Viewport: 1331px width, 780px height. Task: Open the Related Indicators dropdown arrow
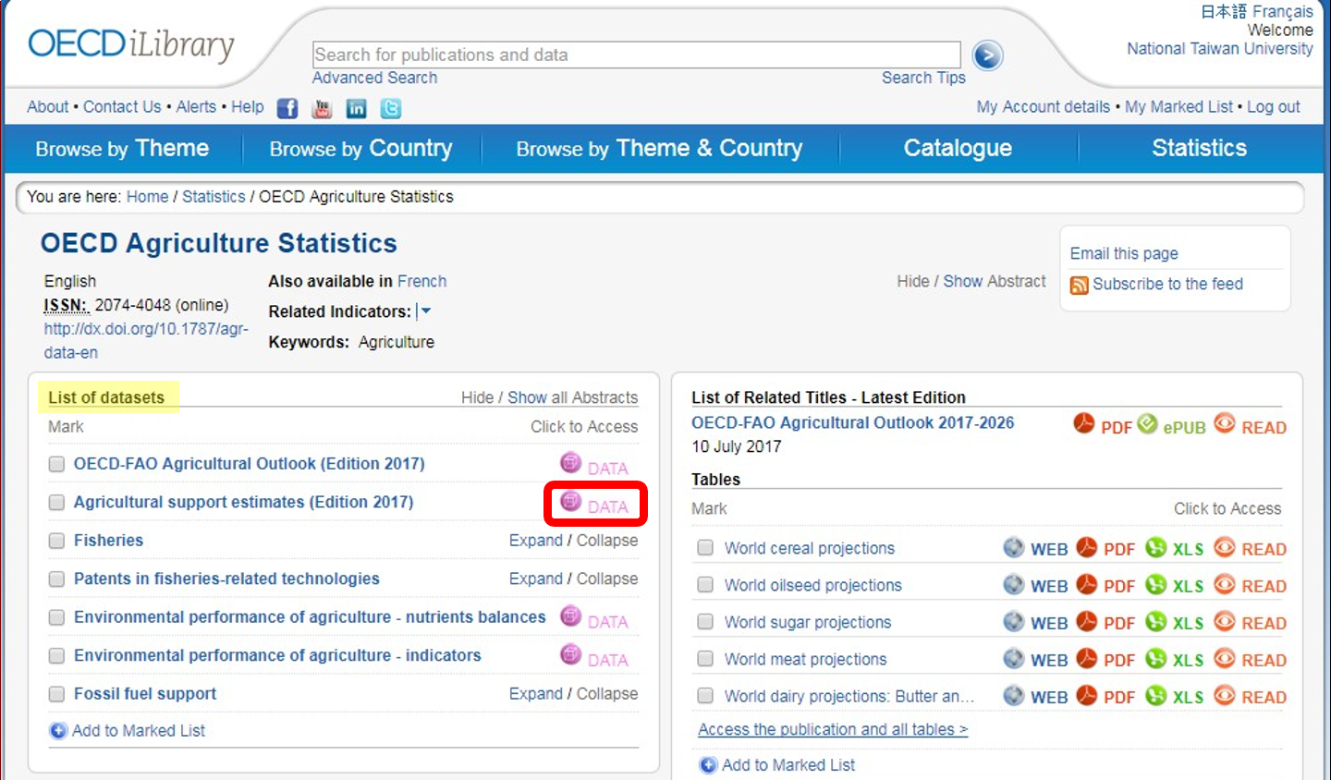pos(425,311)
